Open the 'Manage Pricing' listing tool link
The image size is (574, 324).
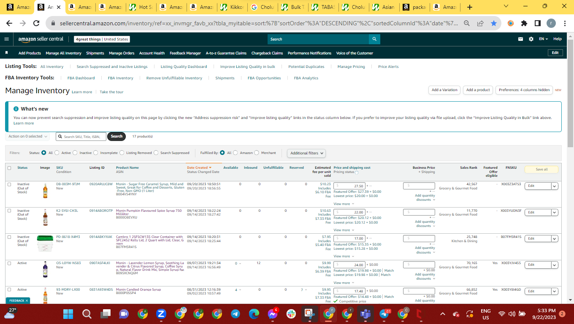(351, 67)
